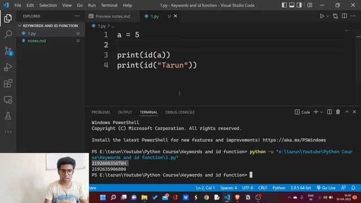Open the Help menu

pos(127,5)
